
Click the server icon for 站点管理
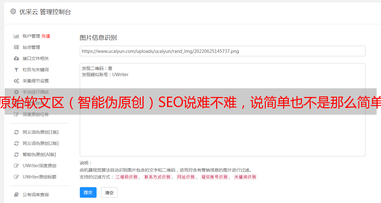click(16, 47)
